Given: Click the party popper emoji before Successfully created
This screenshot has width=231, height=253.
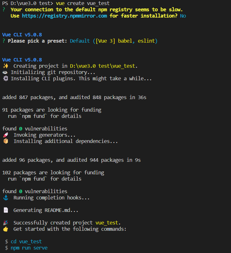Looking at the screenshot, I should [x=5, y=223].
